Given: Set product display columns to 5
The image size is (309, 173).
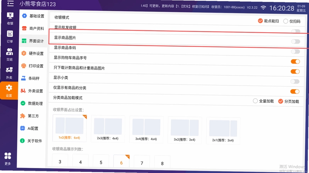Looking at the screenshot, I should [101, 161].
